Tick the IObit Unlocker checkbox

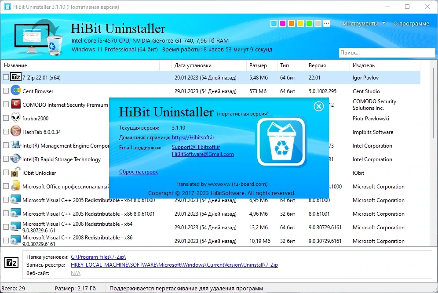6,173
